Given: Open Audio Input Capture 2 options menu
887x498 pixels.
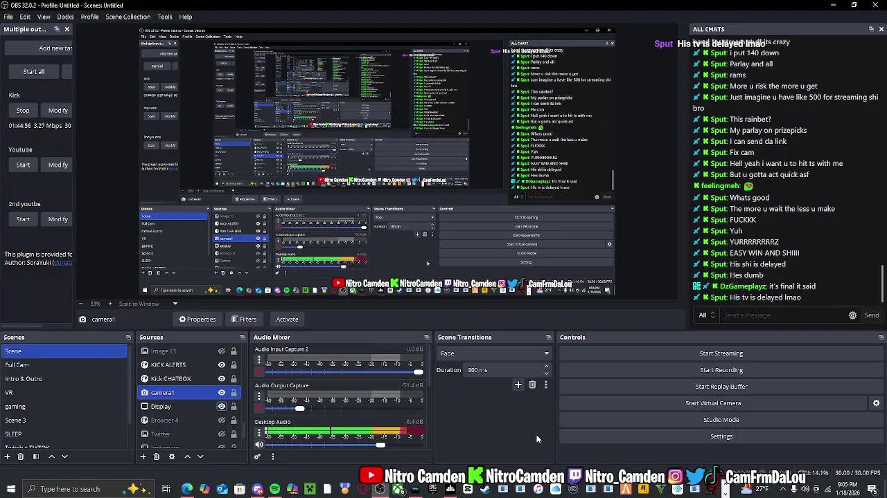Looking at the screenshot, I should tap(259, 360).
